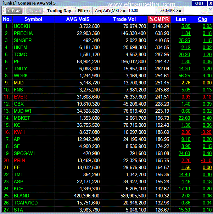The image size is (213, 214).
Task: Open EVER last price 0.93 link
Action: tap(186, 97)
